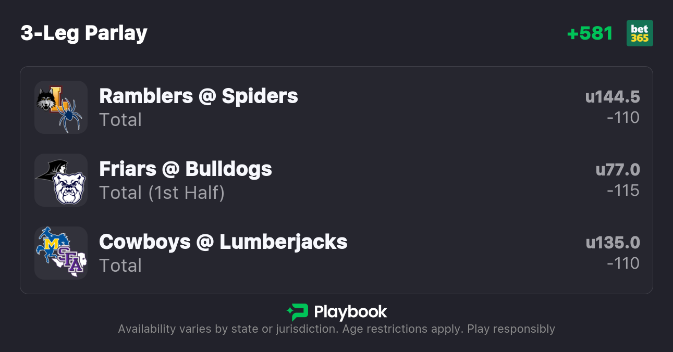Image resolution: width=673 pixels, height=352 pixels.
Task: Click the availability and play responsibly disclaimer
Action: 336,329
